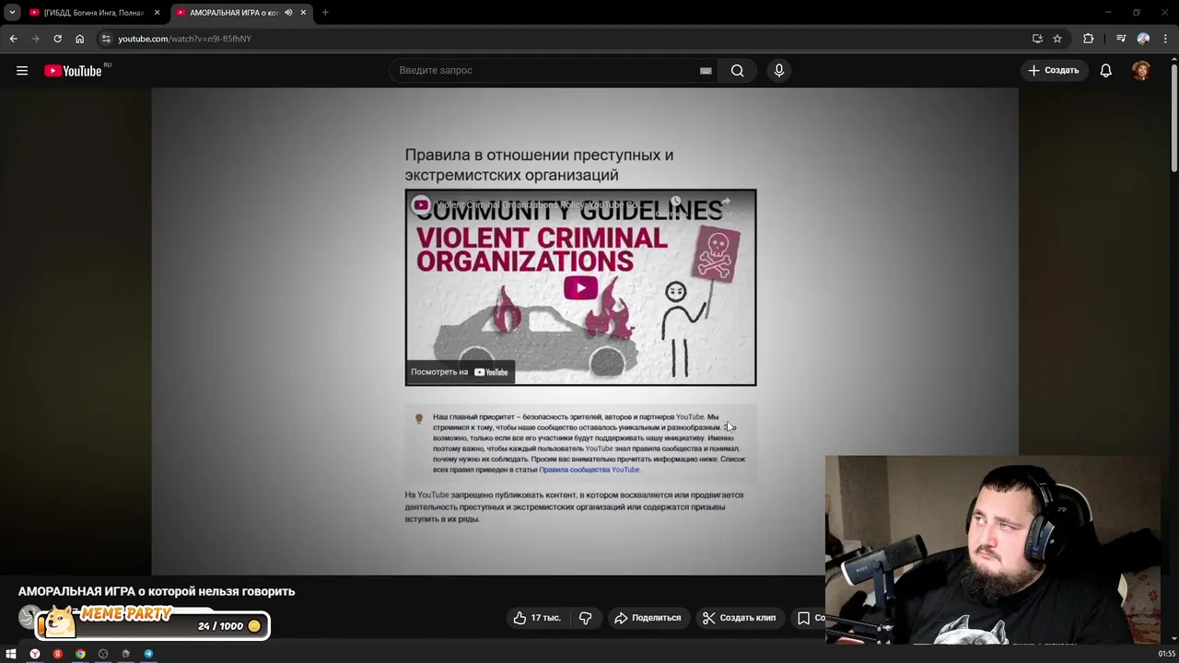1179x663 pixels.
Task: Reload the current page
Action: click(x=57, y=39)
